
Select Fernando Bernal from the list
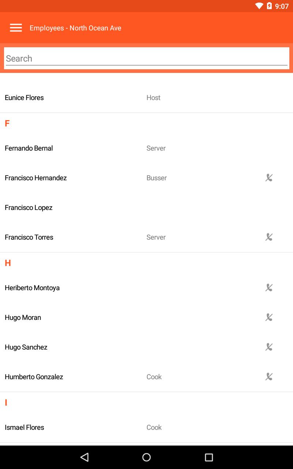pos(29,148)
